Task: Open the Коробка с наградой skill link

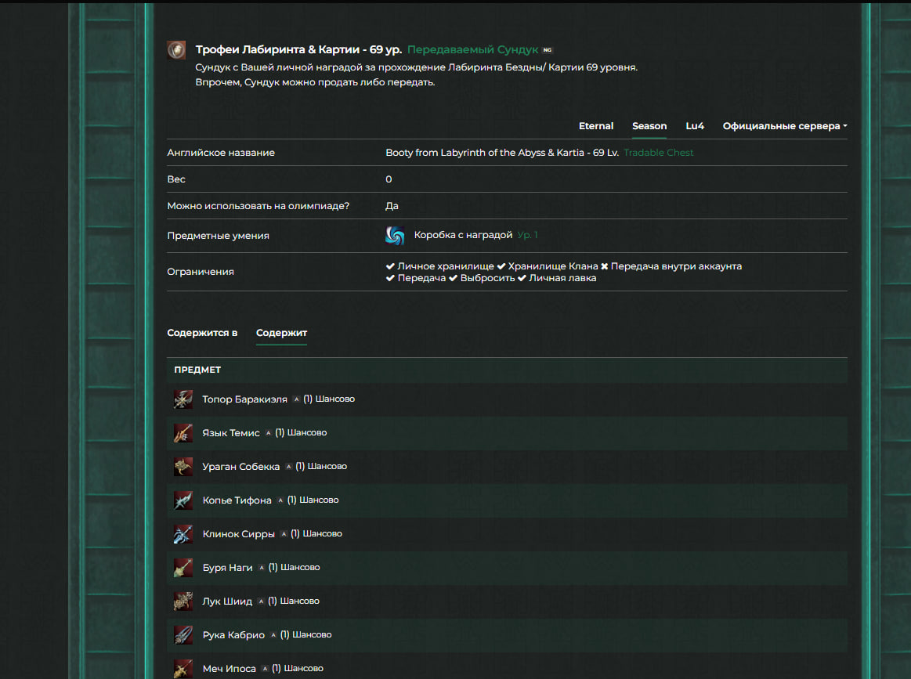Action: [463, 235]
